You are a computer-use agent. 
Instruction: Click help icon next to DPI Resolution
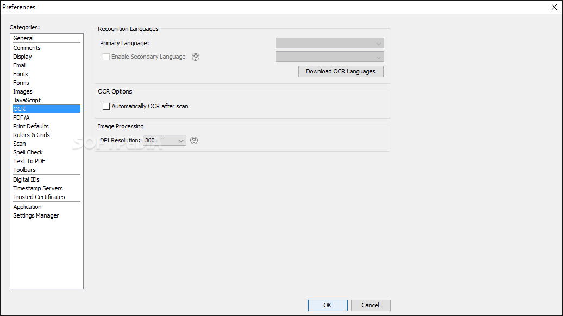194,140
